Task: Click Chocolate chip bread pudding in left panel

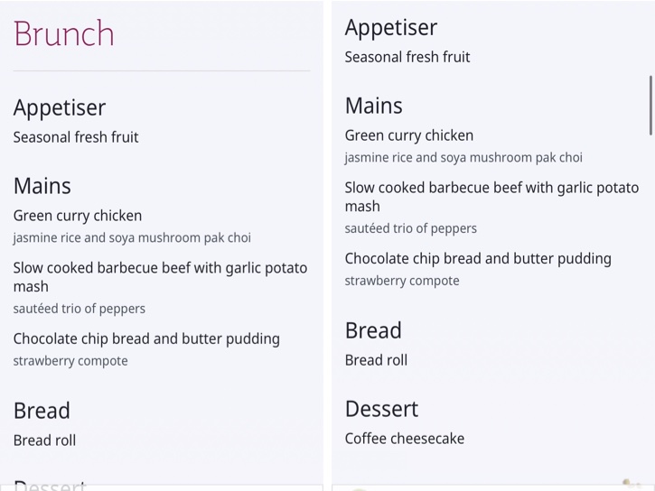Action: (146, 339)
